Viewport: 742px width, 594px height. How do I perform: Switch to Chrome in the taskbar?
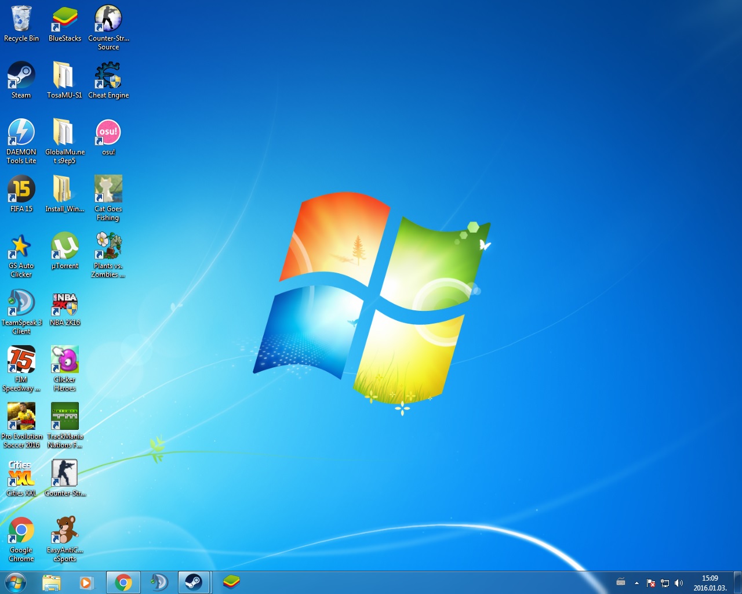(123, 582)
